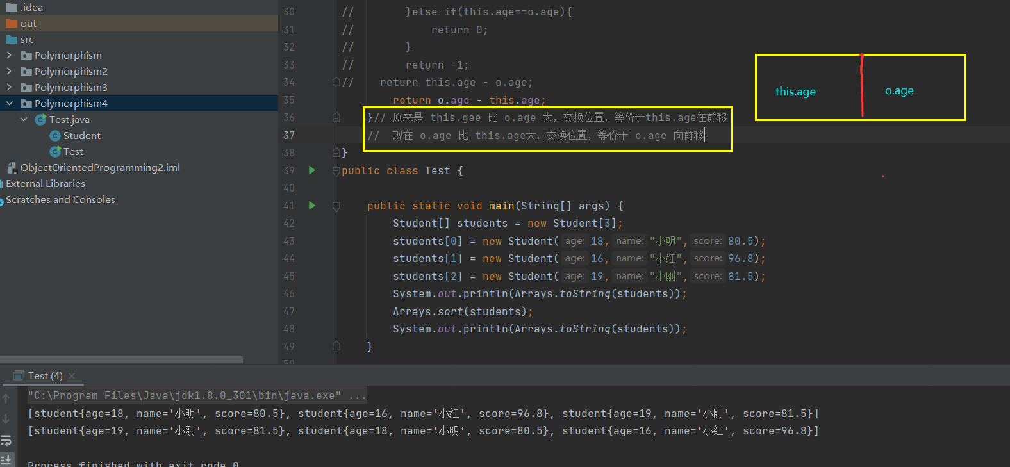
Task: Fold the main method end at line 49
Action: pos(336,346)
